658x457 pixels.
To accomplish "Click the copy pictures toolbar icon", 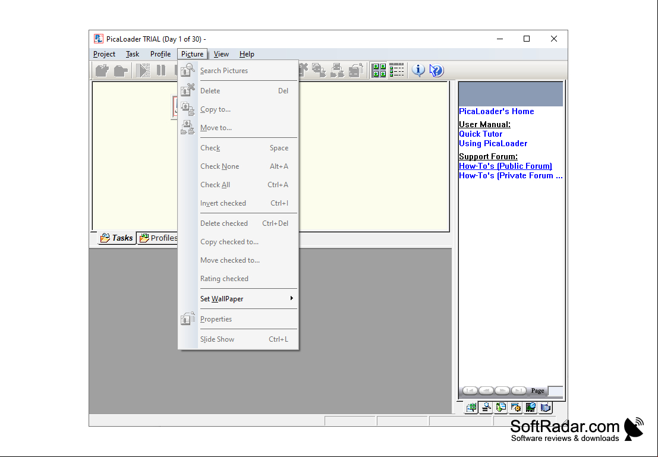I will (x=319, y=71).
